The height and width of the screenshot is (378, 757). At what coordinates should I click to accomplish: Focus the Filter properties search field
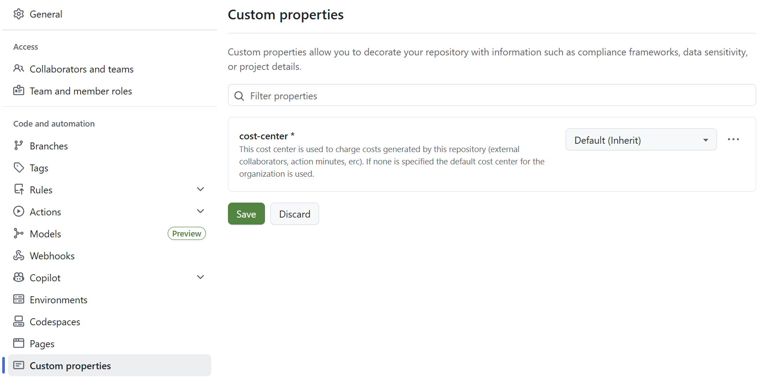pyautogui.click(x=497, y=96)
